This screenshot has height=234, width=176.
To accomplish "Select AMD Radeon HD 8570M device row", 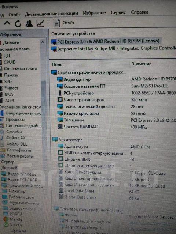I will [106, 41].
